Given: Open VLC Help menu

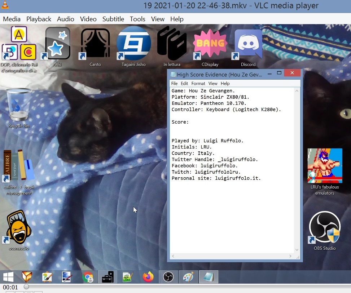Looking at the screenshot, I should coord(177,19).
